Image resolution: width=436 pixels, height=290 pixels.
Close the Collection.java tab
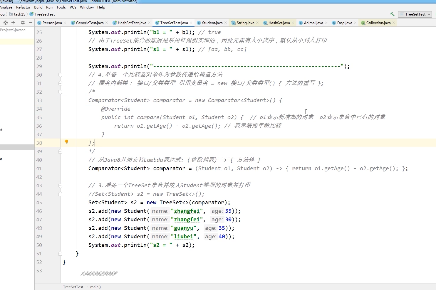coord(394,23)
